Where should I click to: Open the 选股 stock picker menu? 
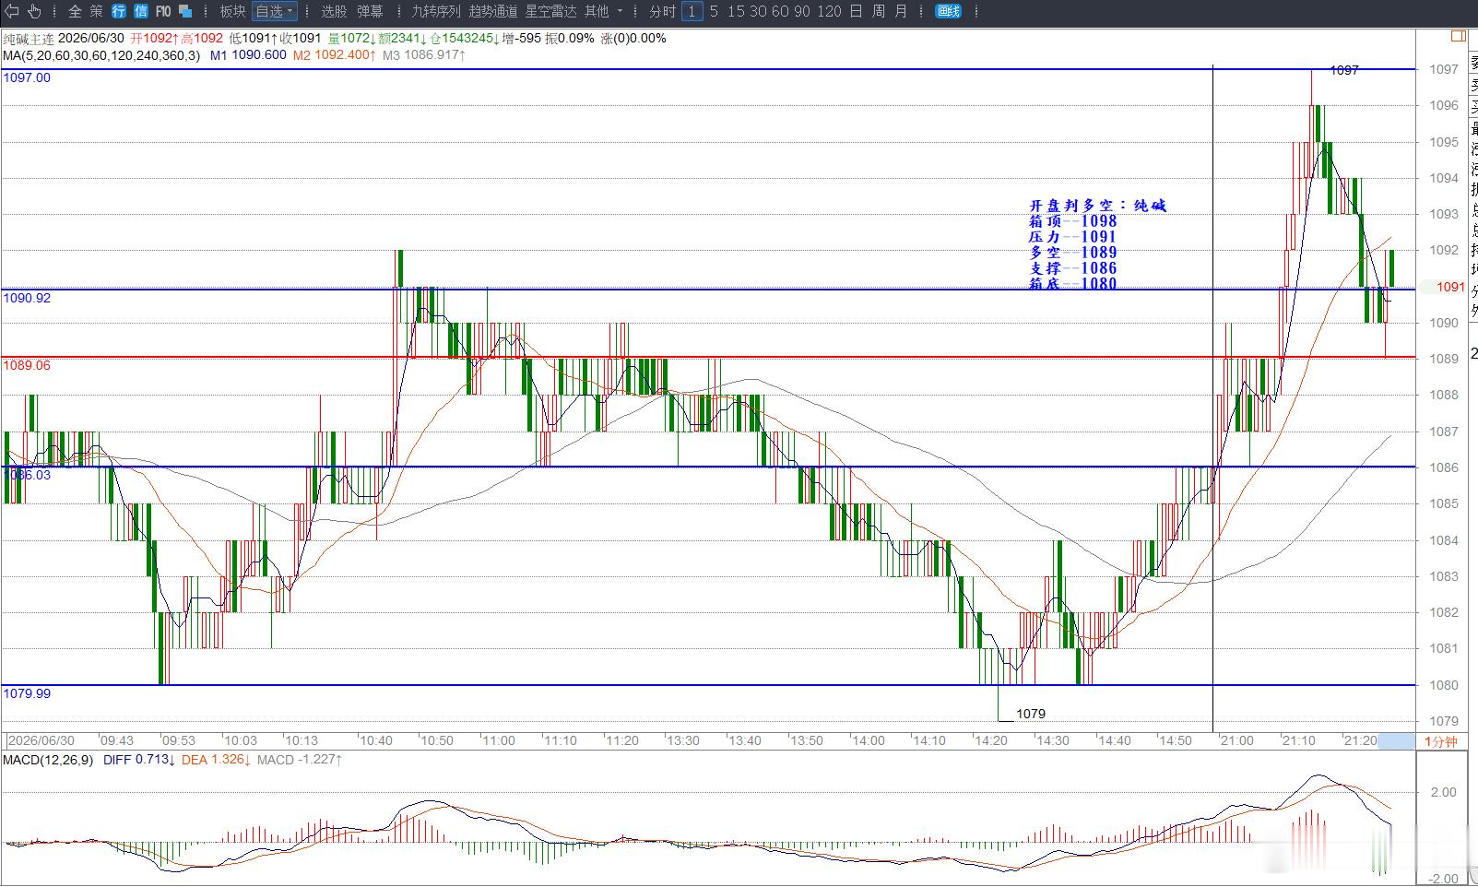pyautogui.click(x=334, y=11)
